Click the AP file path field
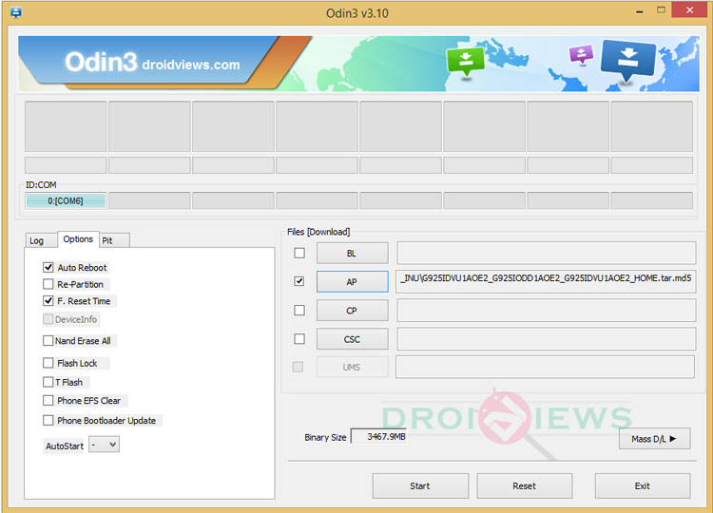 (x=546, y=282)
